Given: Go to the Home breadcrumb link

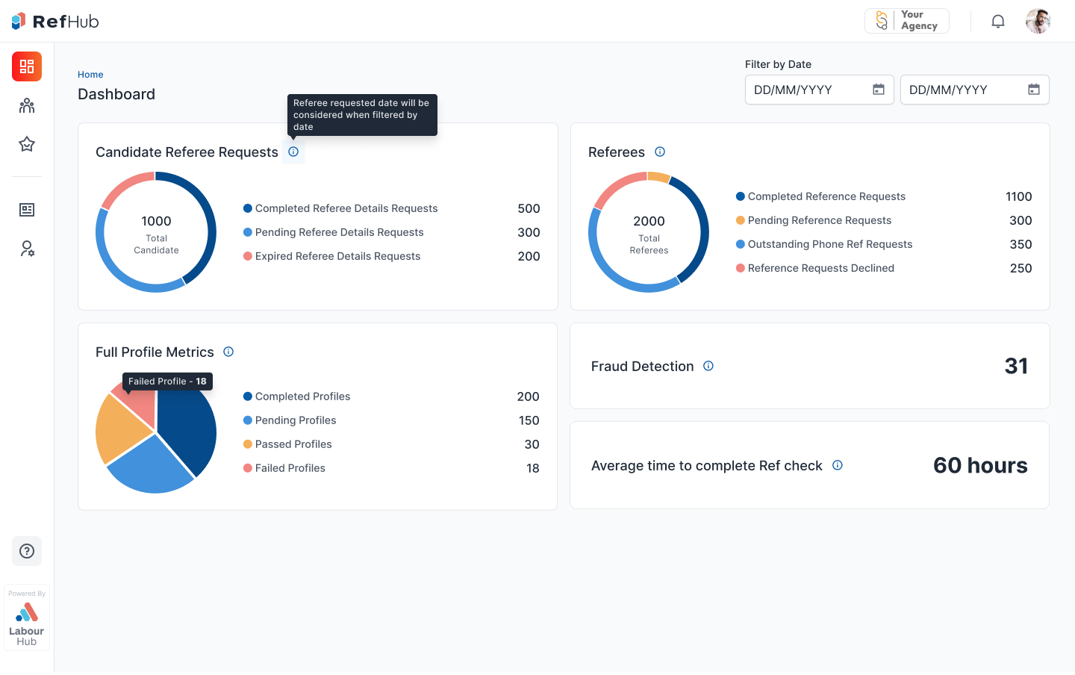Looking at the screenshot, I should coord(90,75).
